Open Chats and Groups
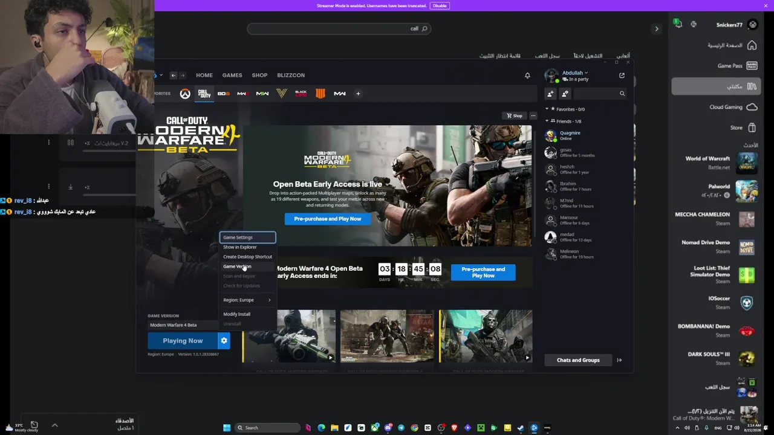This screenshot has height=435, width=774. click(578, 360)
